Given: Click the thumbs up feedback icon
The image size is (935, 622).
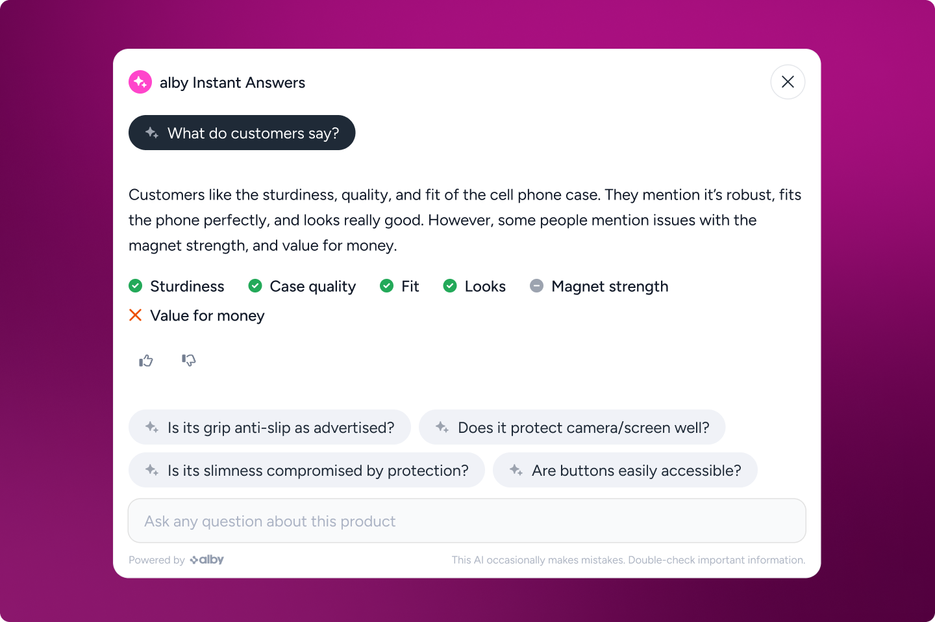Looking at the screenshot, I should pyautogui.click(x=146, y=361).
